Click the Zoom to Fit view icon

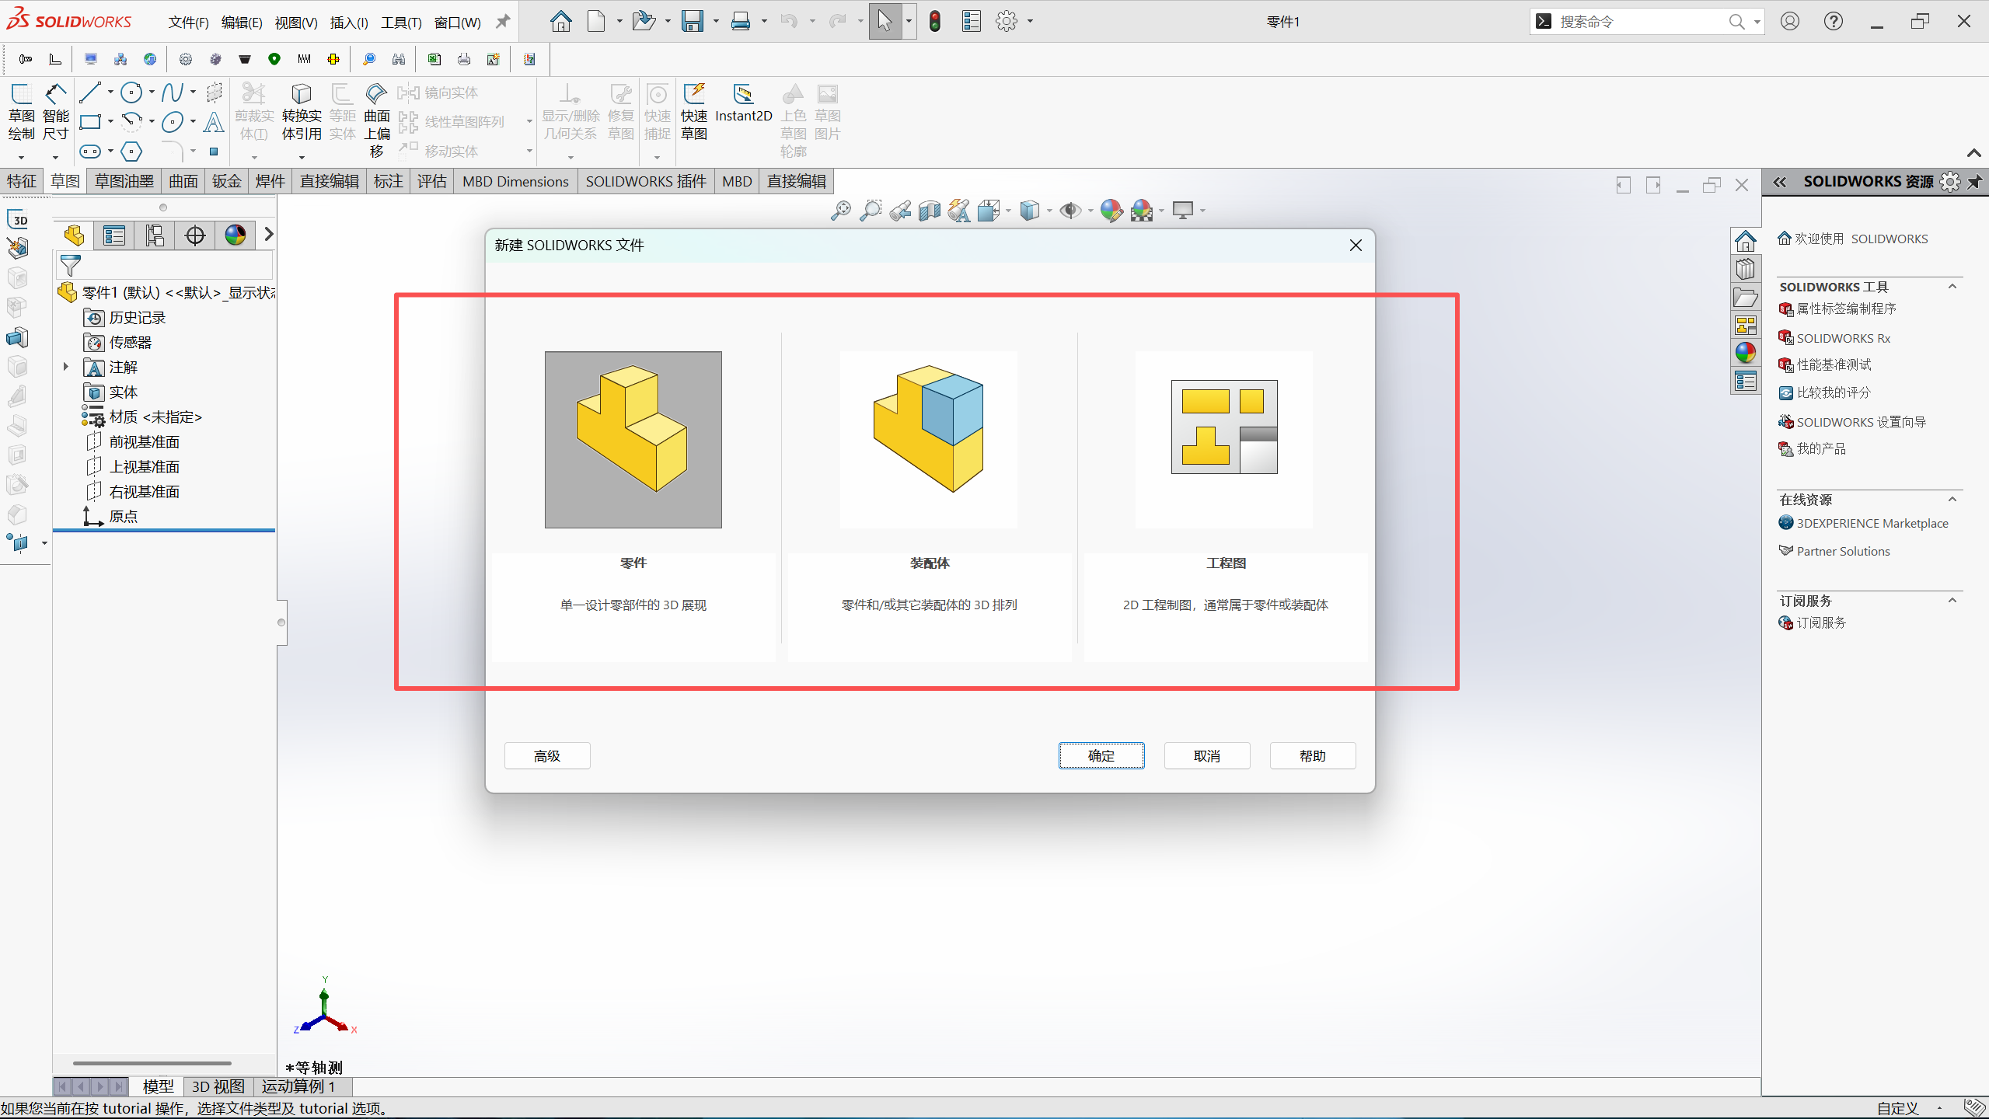[x=840, y=211]
